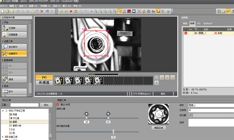Open the yellow folder icon in toolbar
Viewport: 234px width, 140px height.
[x=7, y=11]
